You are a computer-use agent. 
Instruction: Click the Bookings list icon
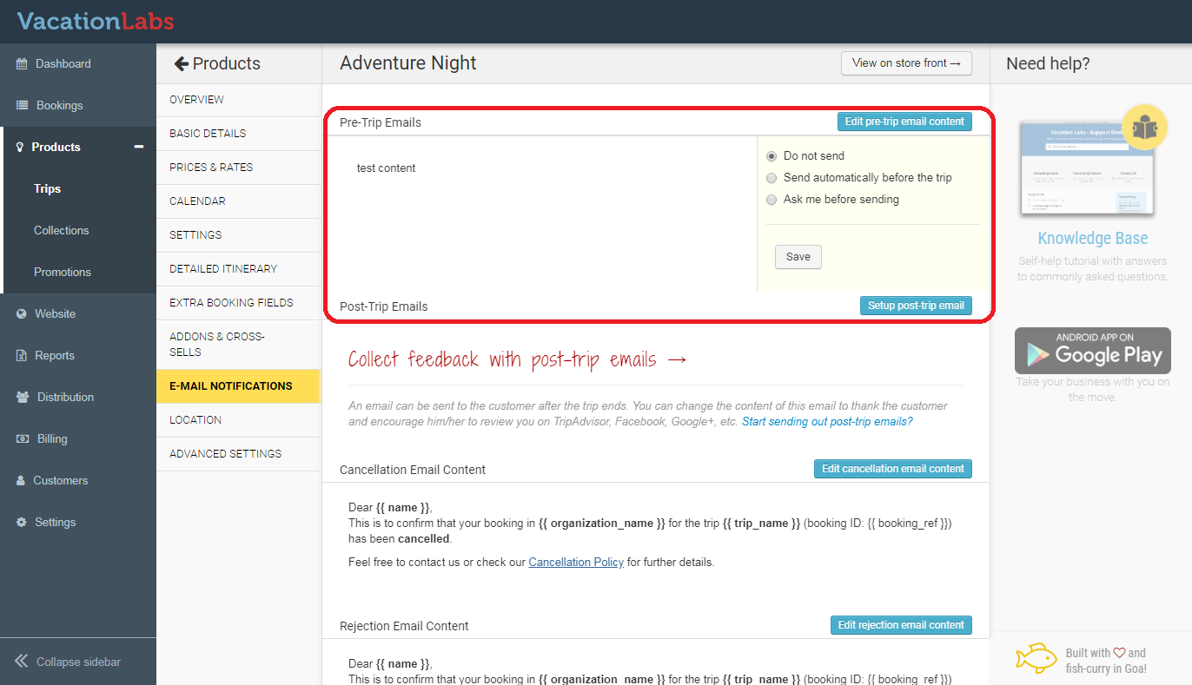pyautogui.click(x=22, y=106)
